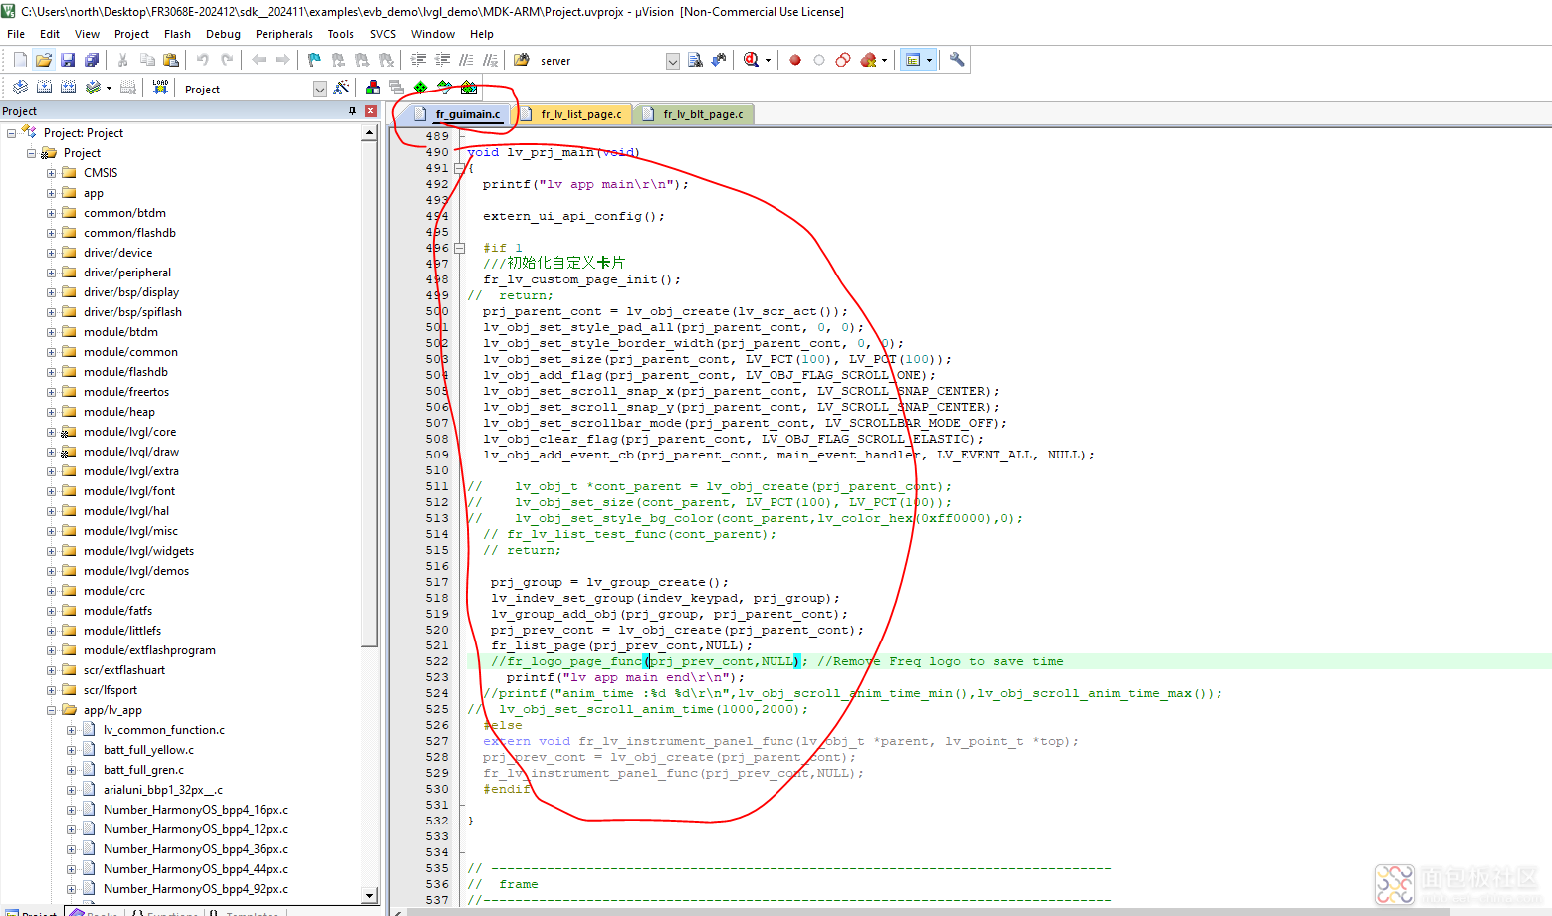The width and height of the screenshot is (1552, 916).
Task: Open the Batch Build icon
Action: coord(93,88)
